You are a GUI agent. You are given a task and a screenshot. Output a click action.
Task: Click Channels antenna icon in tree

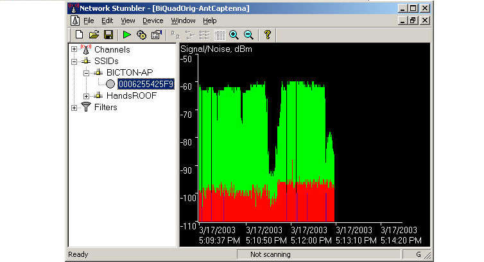[x=86, y=49]
